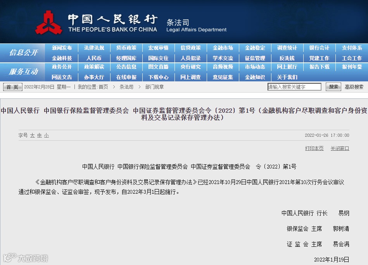The image size is (368, 265).
Task: Open 人民币 section
Action: (x=94, y=58)
